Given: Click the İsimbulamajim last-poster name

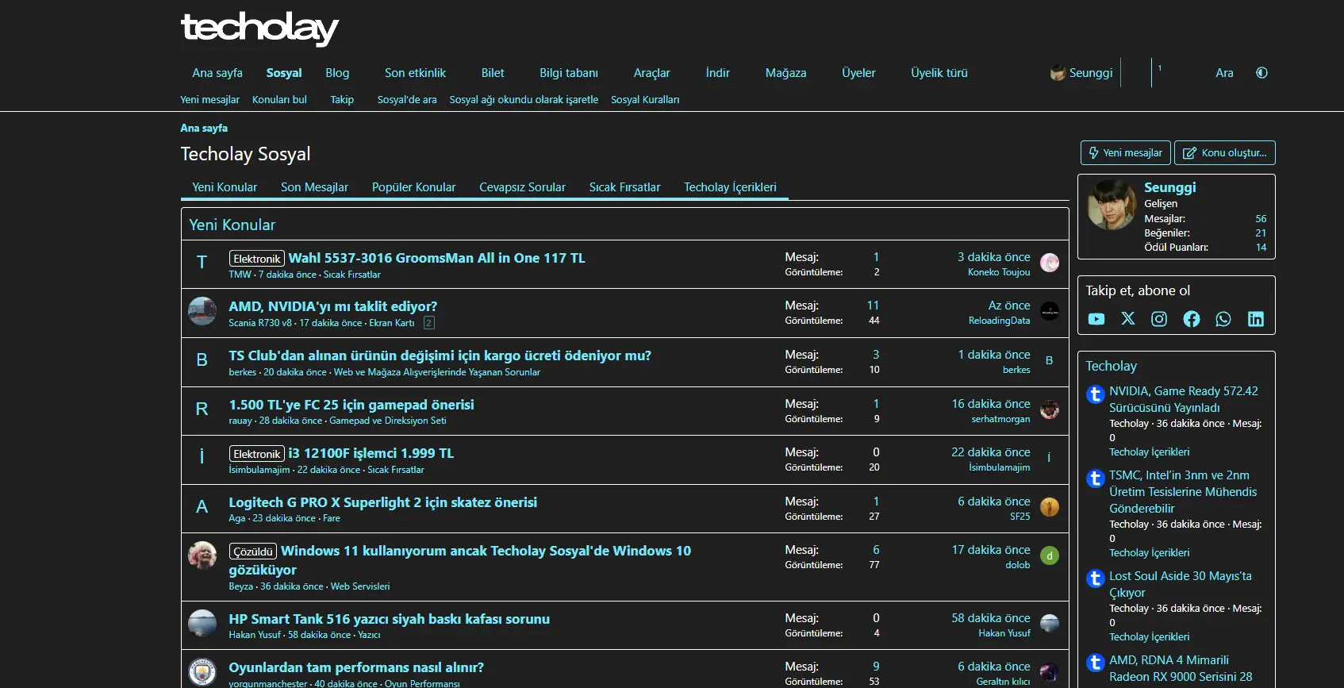Looking at the screenshot, I should click(x=1000, y=467).
